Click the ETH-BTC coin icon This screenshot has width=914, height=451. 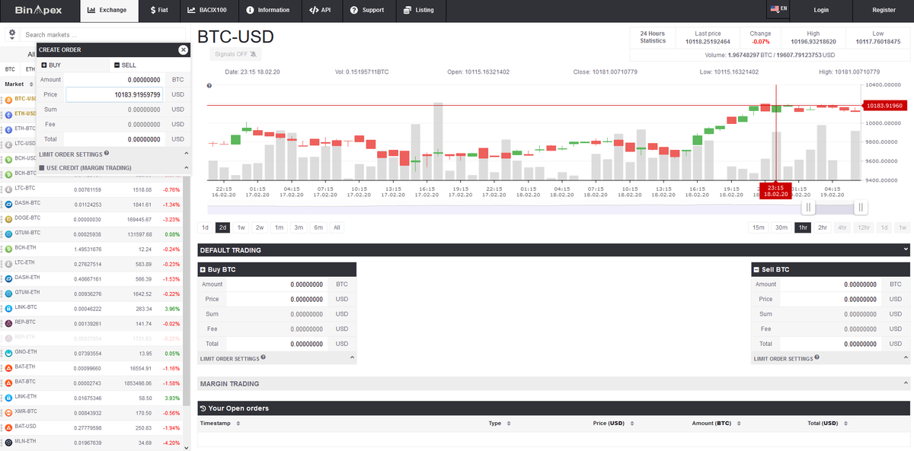tap(8, 129)
